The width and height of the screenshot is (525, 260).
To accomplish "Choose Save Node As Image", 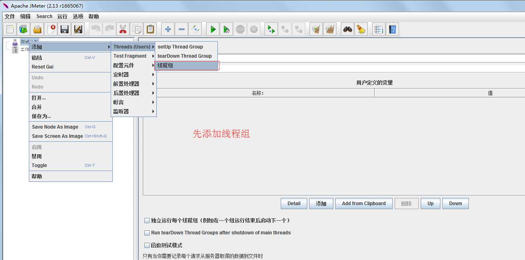I will tap(71, 127).
